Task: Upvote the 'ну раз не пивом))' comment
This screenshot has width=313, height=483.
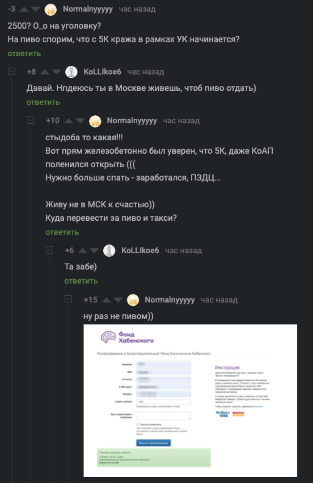Action: pyautogui.click(x=106, y=300)
